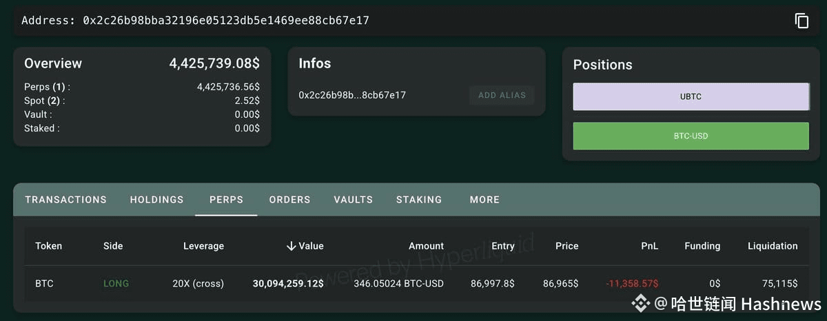Open the Transactions tab
This screenshot has height=321, width=827.
tap(66, 200)
